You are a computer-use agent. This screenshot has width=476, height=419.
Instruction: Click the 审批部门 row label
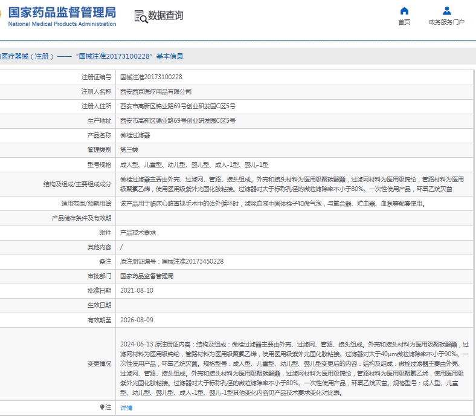pyautogui.click(x=99, y=276)
